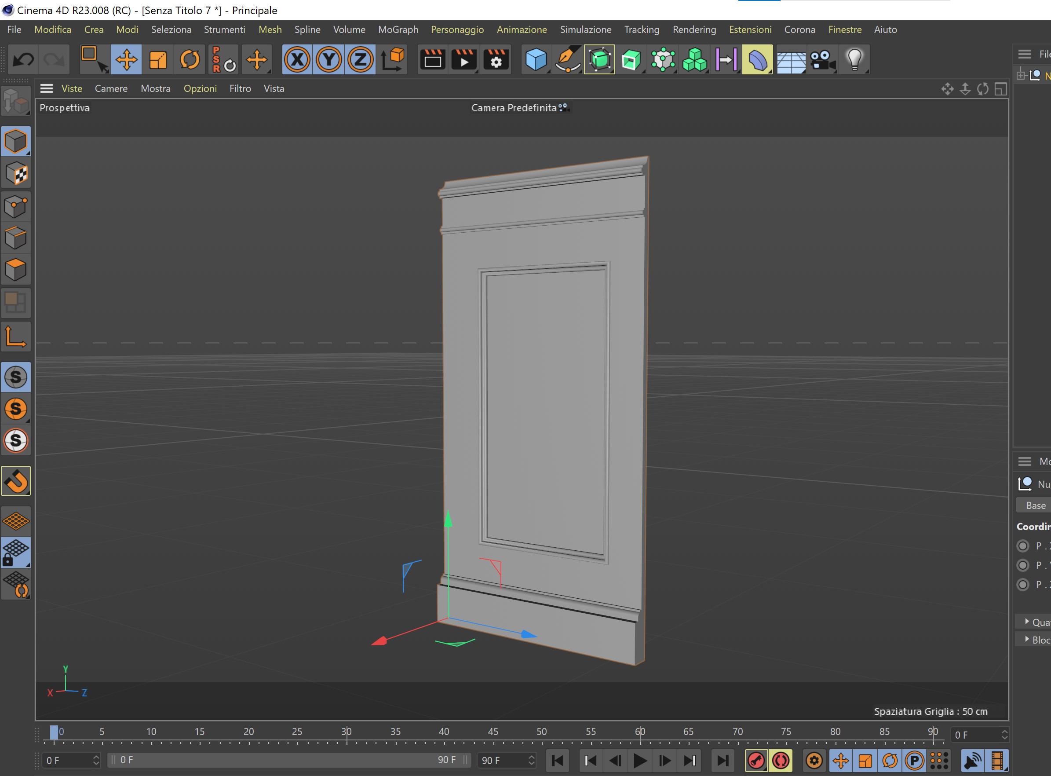Add a Light object via bulb icon
The image size is (1051, 776).
click(854, 60)
